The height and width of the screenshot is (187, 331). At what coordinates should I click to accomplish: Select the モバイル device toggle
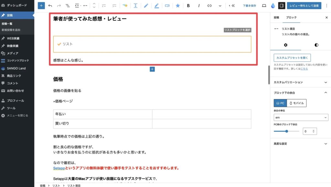[296, 103]
